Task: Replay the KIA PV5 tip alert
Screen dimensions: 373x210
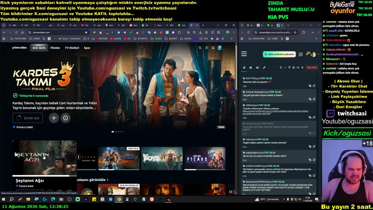Action: pyautogui.click(x=314, y=86)
